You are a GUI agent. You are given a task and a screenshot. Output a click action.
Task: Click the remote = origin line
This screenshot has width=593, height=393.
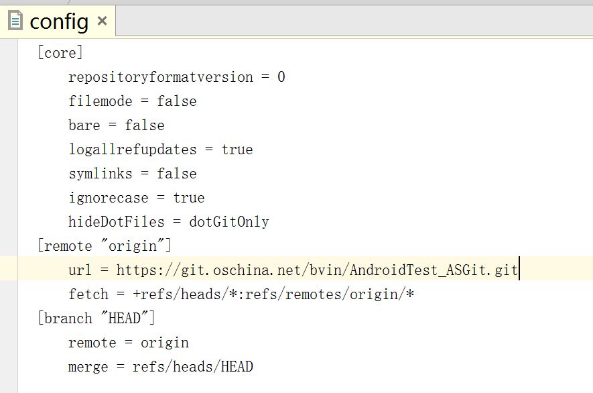128,343
